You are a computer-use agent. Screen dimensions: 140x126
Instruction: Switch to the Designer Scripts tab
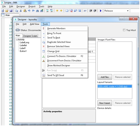(x=30, y=36)
